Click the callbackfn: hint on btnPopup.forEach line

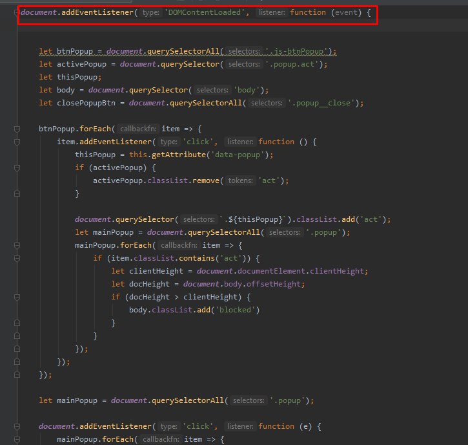click(138, 129)
